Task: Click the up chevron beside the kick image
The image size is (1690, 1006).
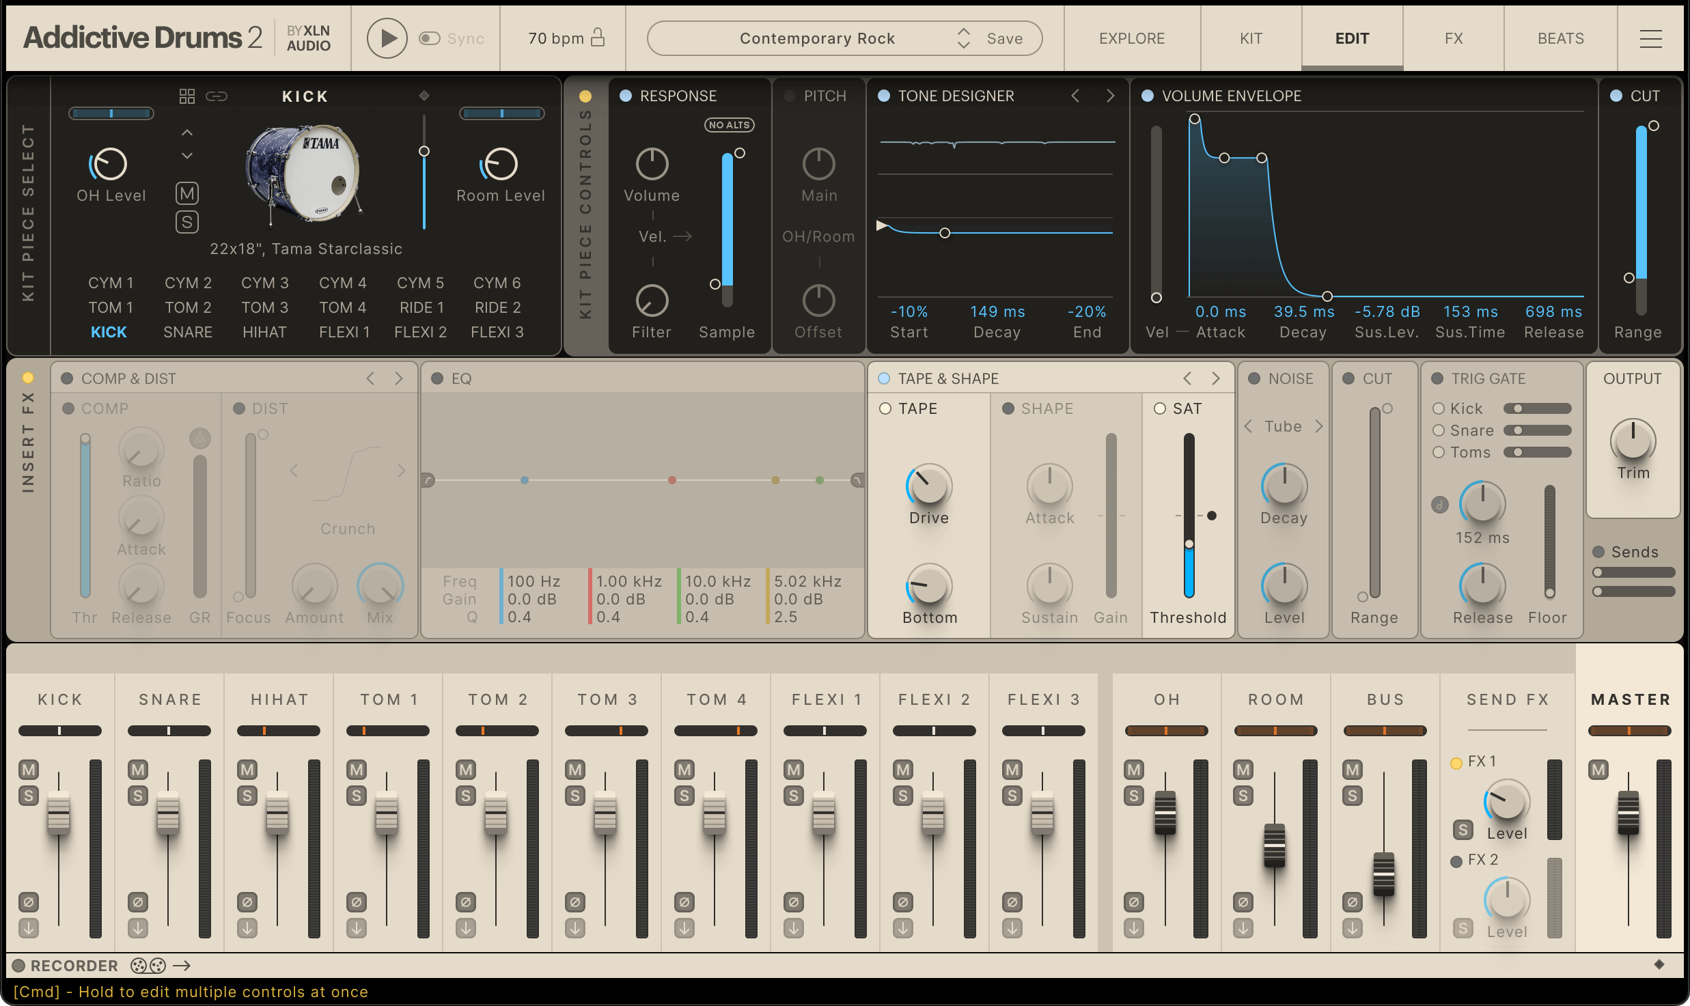Action: pos(187,132)
